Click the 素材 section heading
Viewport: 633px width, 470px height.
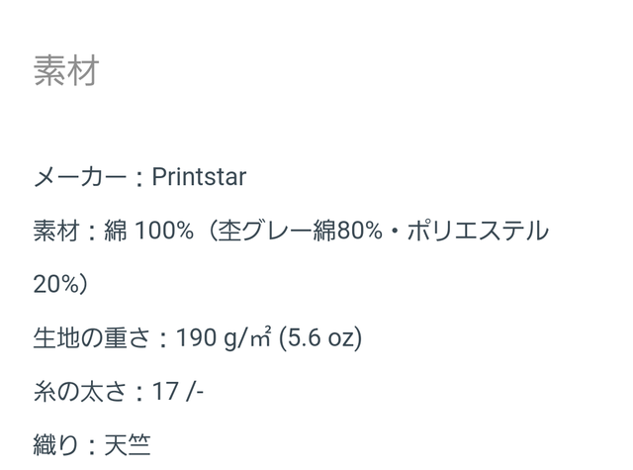tap(66, 70)
